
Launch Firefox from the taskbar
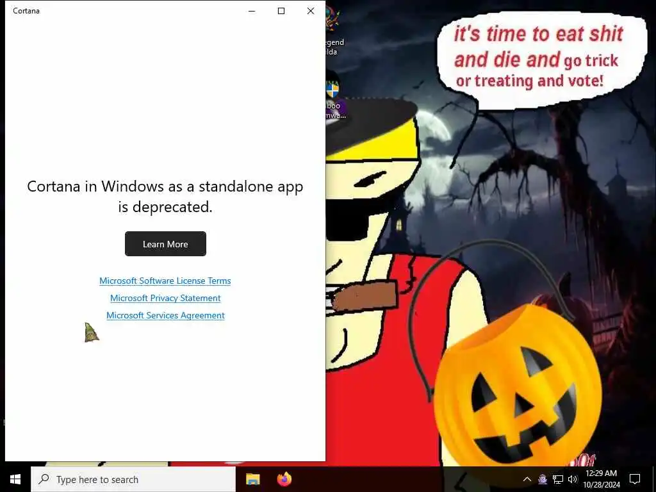[284, 479]
